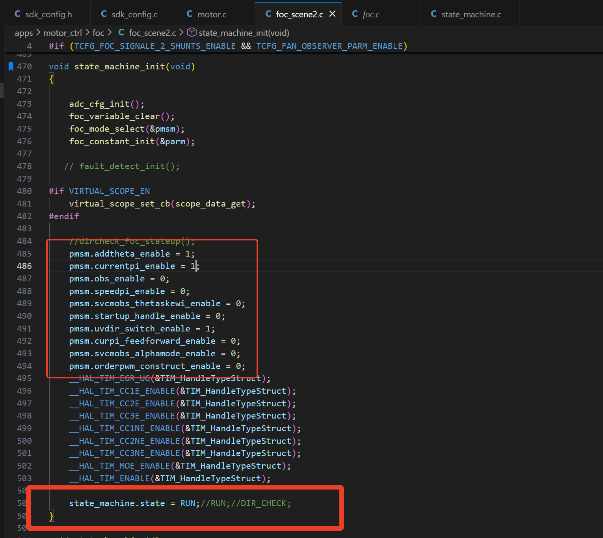The width and height of the screenshot is (603, 538).
Task: Click line number 473 in the gutter
Action: [24, 104]
